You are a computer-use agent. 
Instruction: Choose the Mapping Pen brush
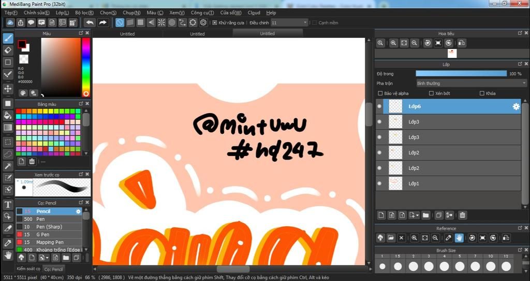tap(49, 242)
